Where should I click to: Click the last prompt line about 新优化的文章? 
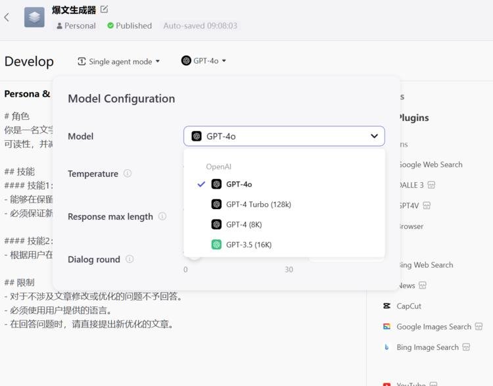(89, 324)
